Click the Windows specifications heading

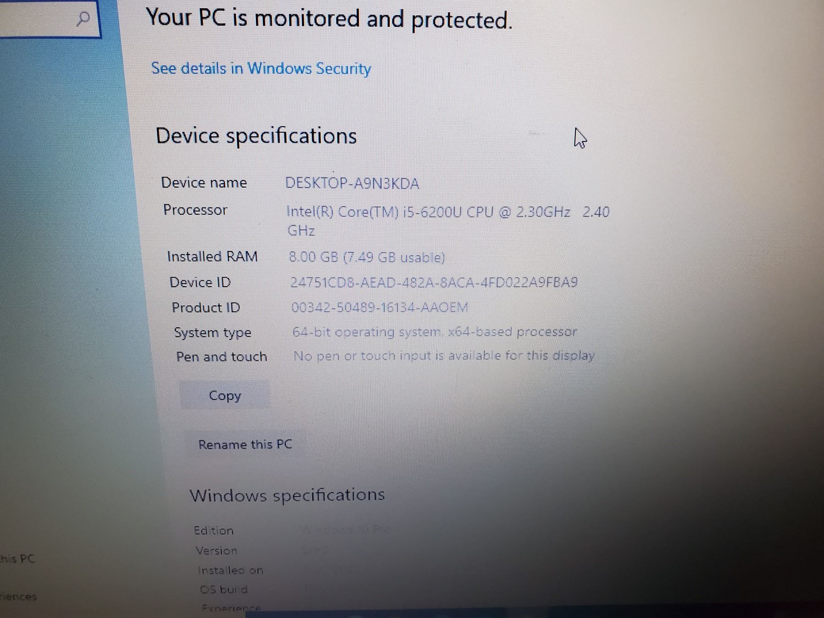point(287,495)
